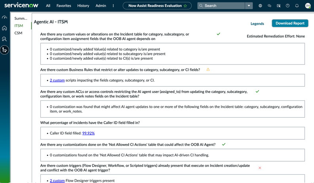Open the Admin menu
Image resolution: width=314 pixels, height=183 pixels.
pyautogui.click(x=101, y=6)
